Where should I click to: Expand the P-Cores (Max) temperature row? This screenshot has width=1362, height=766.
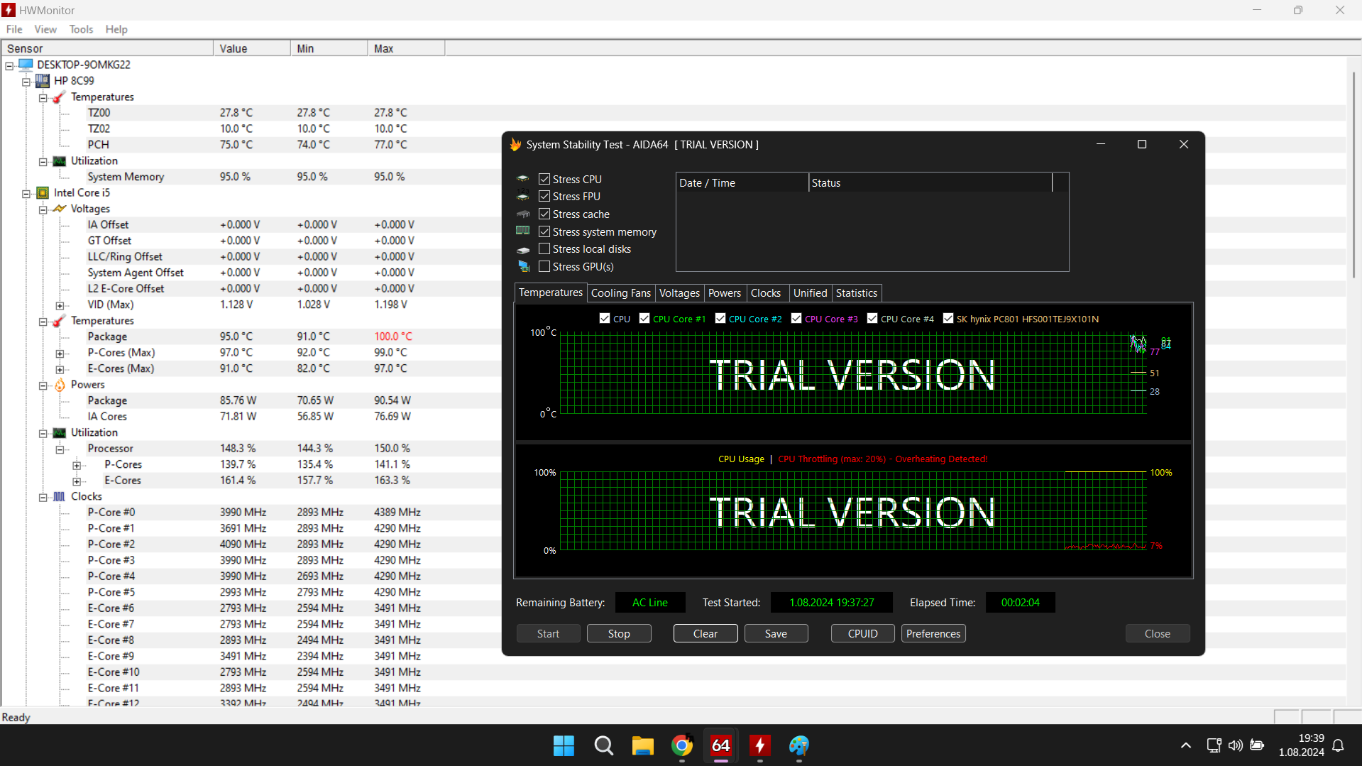tap(60, 354)
